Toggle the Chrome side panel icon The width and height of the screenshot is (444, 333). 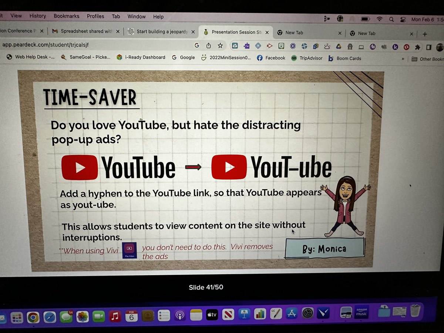[x=429, y=47]
